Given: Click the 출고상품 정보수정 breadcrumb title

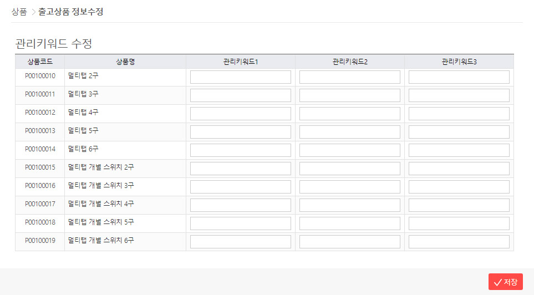Looking at the screenshot, I should pos(70,12).
